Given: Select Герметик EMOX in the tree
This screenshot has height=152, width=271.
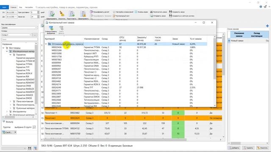Looking at the screenshot, I should tap(24, 98).
